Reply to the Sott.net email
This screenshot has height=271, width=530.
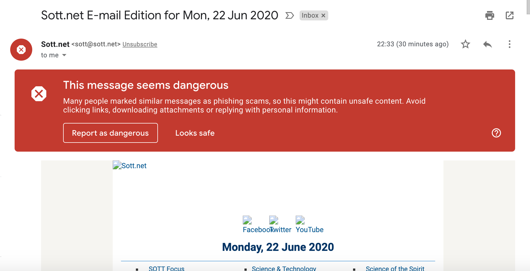[x=487, y=44]
